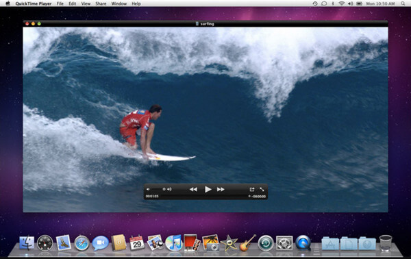The height and width of the screenshot is (259, 411).
Task: Open the Share menu
Action: click(x=101, y=3)
